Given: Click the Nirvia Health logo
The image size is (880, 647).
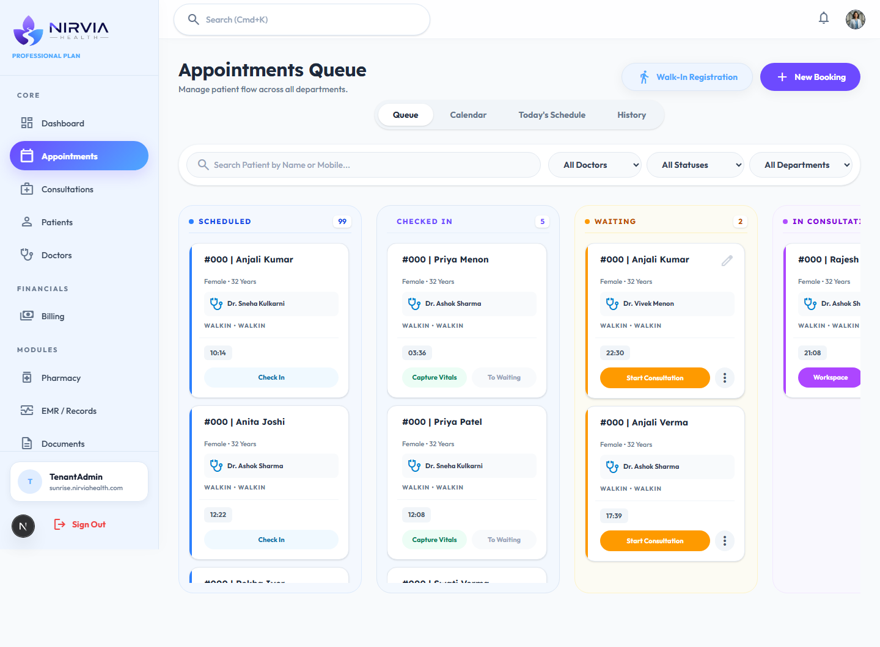Looking at the screenshot, I should [x=61, y=31].
